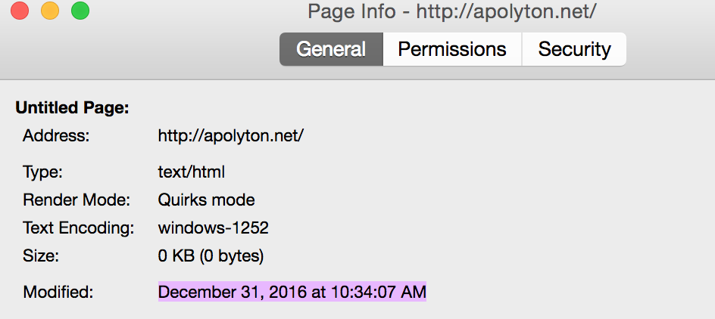Select the General tab
715x319 pixels.
point(331,49)
